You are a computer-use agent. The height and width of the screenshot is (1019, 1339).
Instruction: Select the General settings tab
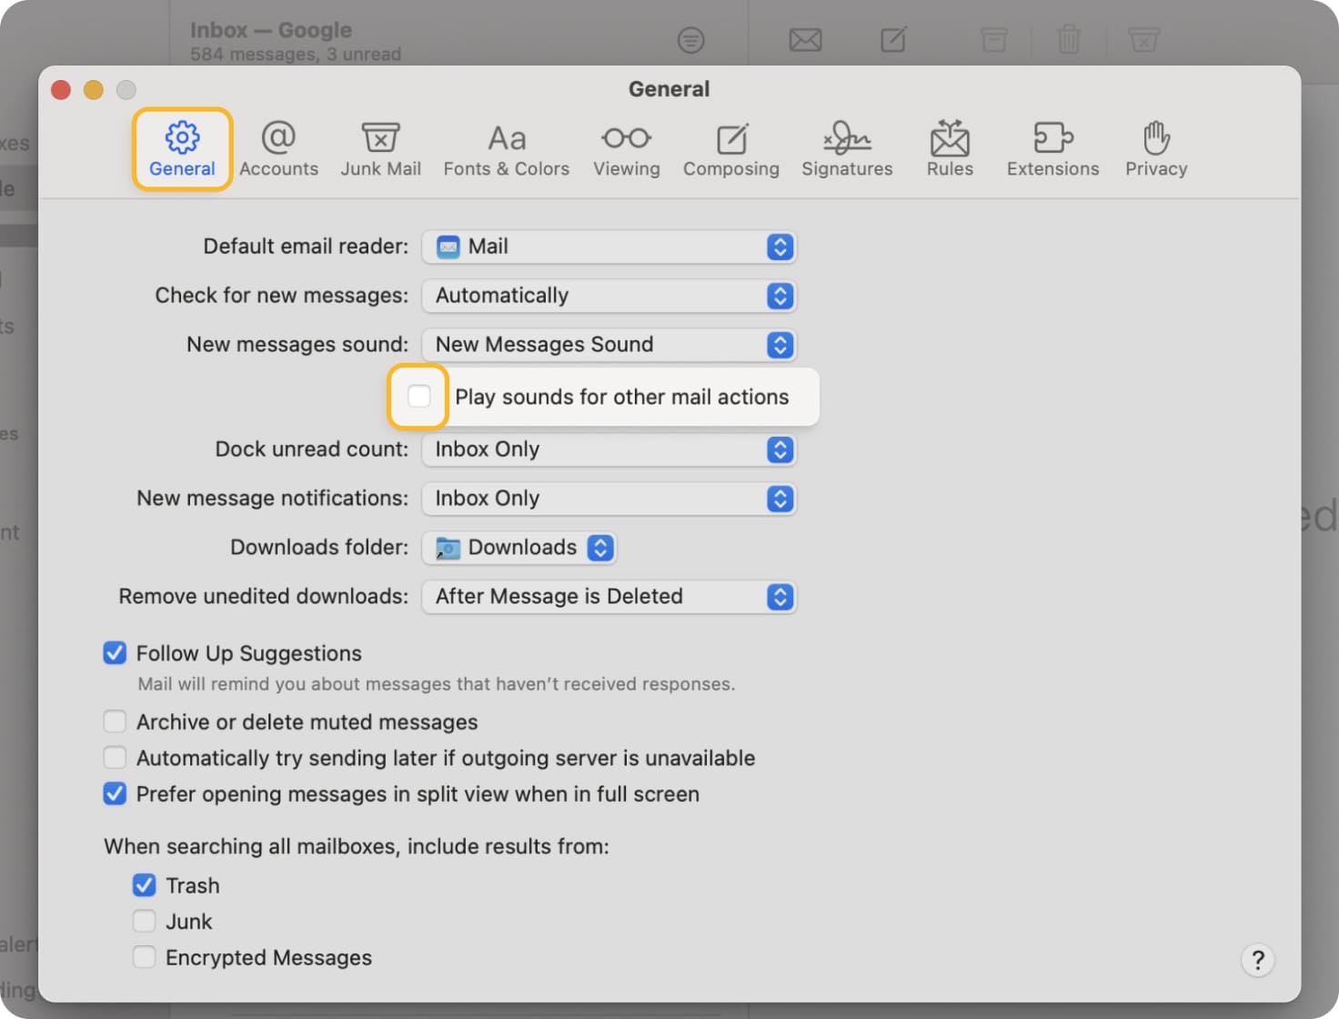181,148
